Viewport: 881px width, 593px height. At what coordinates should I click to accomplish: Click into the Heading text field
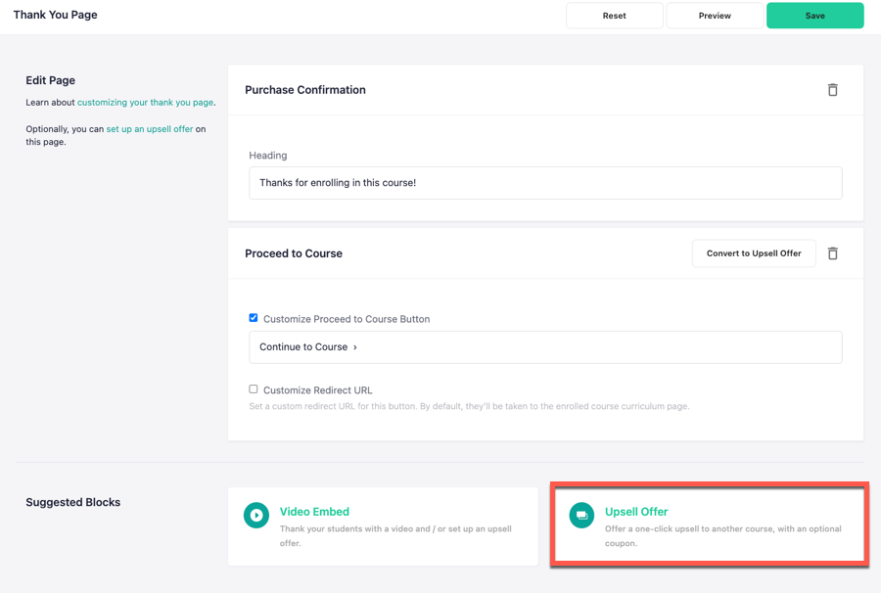[x=545, y=183]
